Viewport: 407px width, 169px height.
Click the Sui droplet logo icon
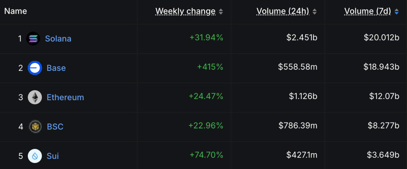tap(35, 156)
